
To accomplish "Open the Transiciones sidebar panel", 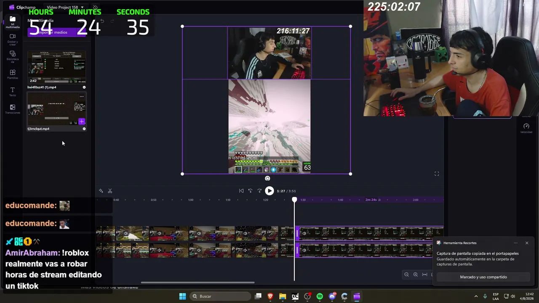I will coord(13,109).
